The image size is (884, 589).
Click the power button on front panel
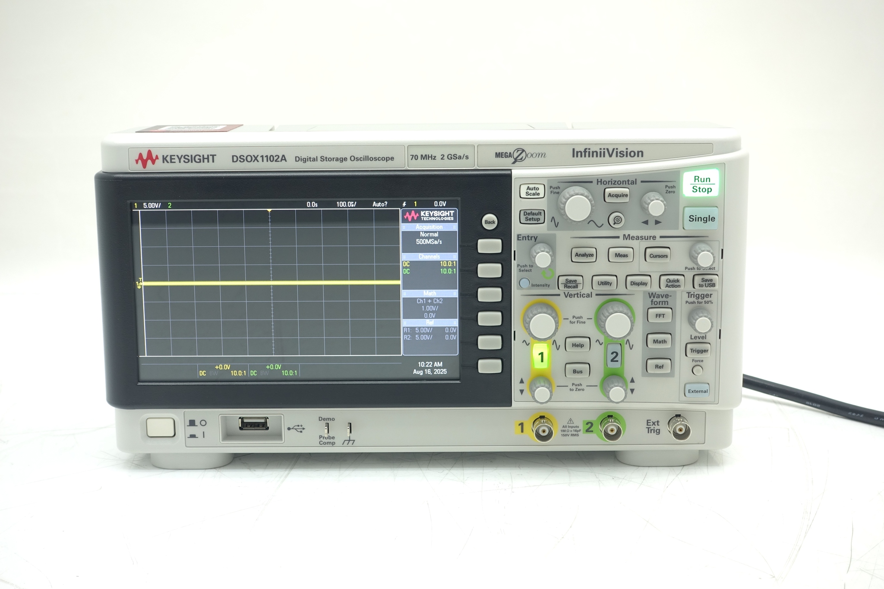coord(161,427)
